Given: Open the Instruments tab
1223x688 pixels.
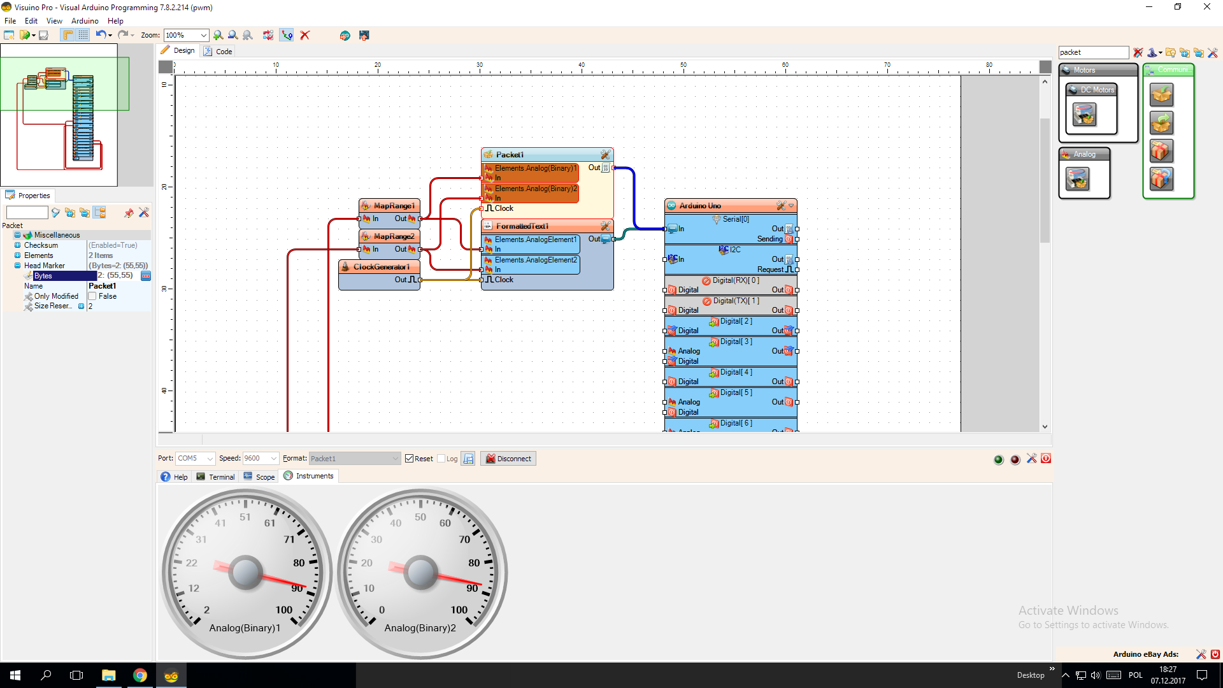Looking at the screenshot, I should click(x=308, y=476).
